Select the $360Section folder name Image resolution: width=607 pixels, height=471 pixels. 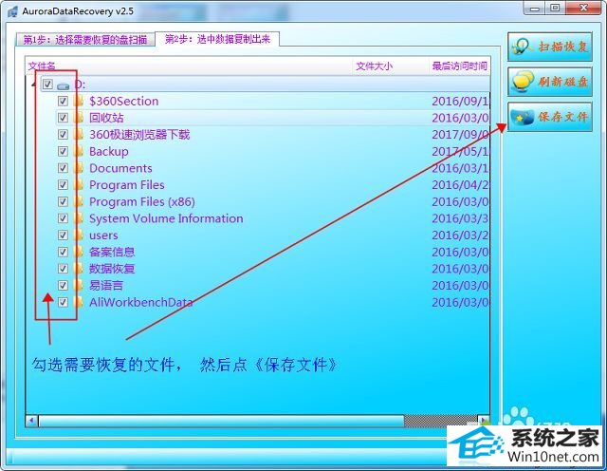(124, 102)
